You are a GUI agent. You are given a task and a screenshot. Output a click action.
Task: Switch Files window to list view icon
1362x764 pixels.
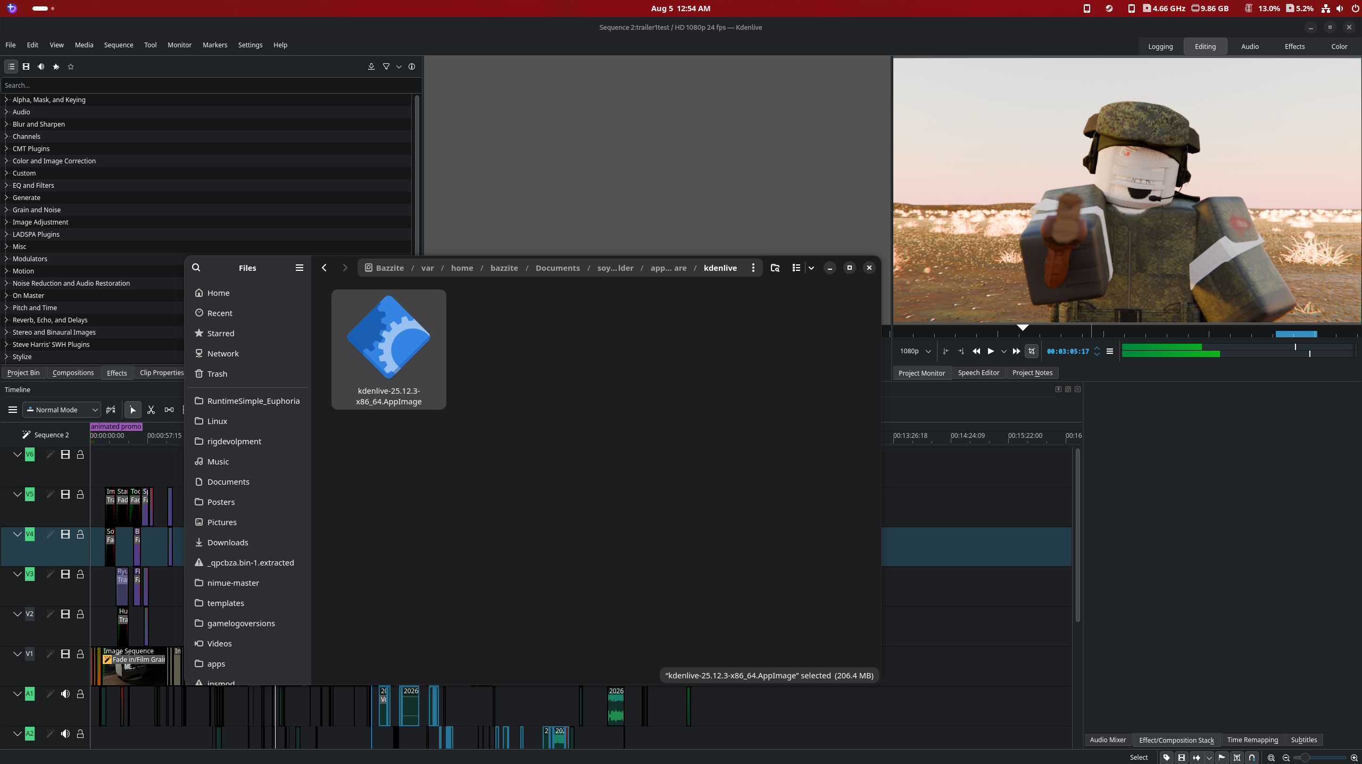click(796, 268)
